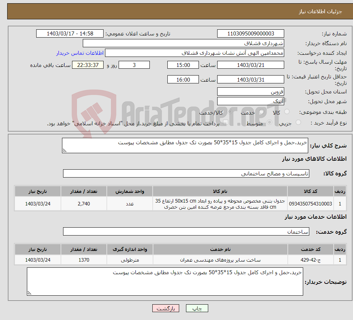353x320 pixels.
Task: Click the اطلاعات کالاهای مورد نیاز section heading
Action: 314,159
